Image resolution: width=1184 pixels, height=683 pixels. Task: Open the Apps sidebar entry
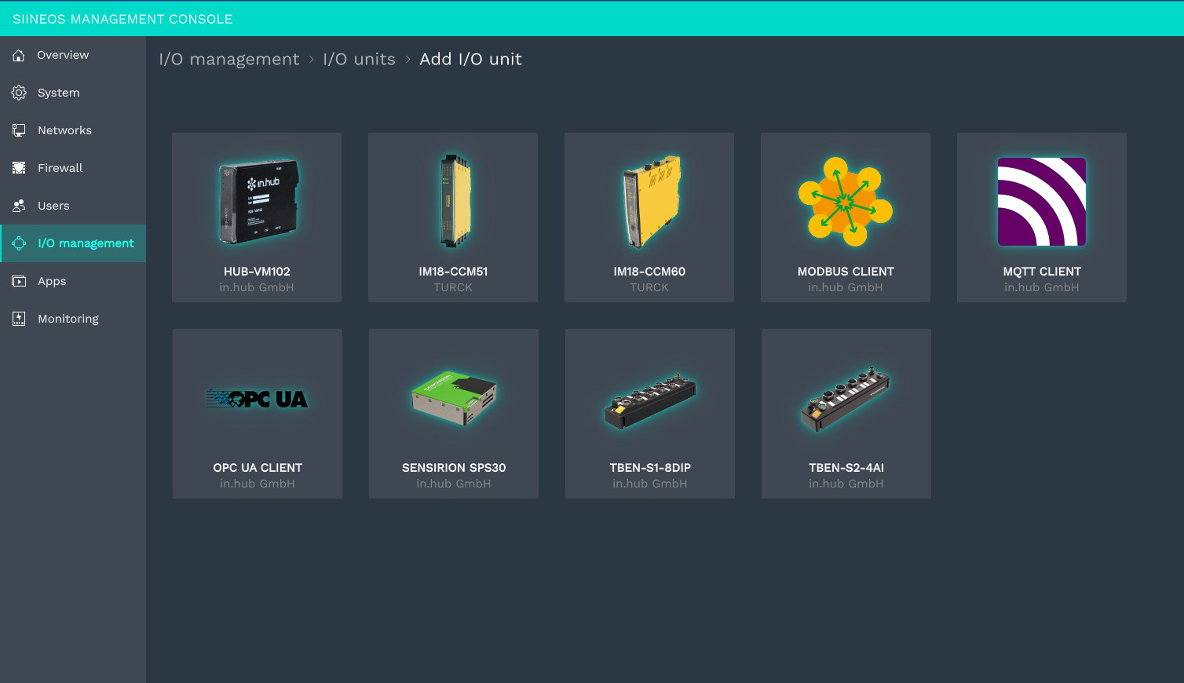(73, 281)
